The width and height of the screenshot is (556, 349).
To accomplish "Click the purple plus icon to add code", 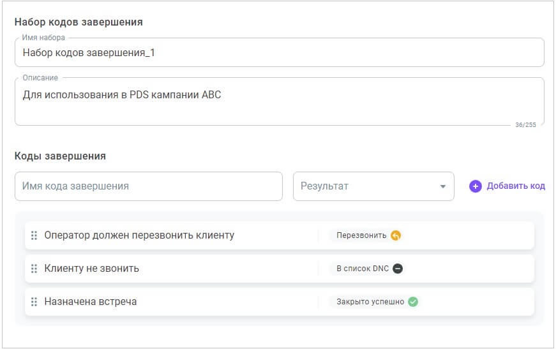I will [475, 186].
